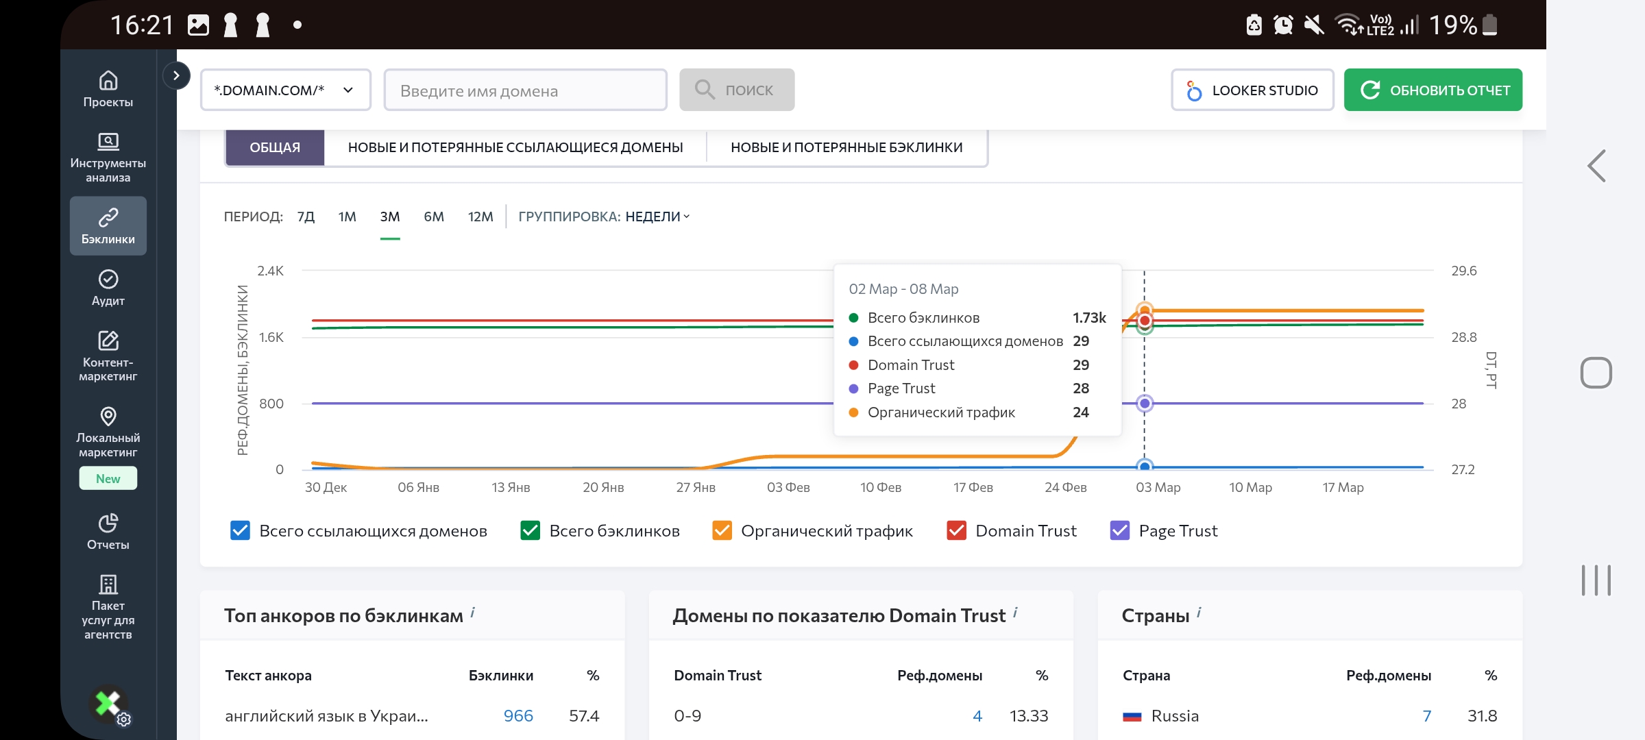Toggle the 'Органический трафик' checkbox

pyautogui.click(x=722, y=531)
